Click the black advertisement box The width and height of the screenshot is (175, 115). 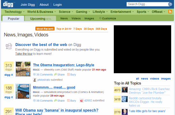click(x=142, y=49)
